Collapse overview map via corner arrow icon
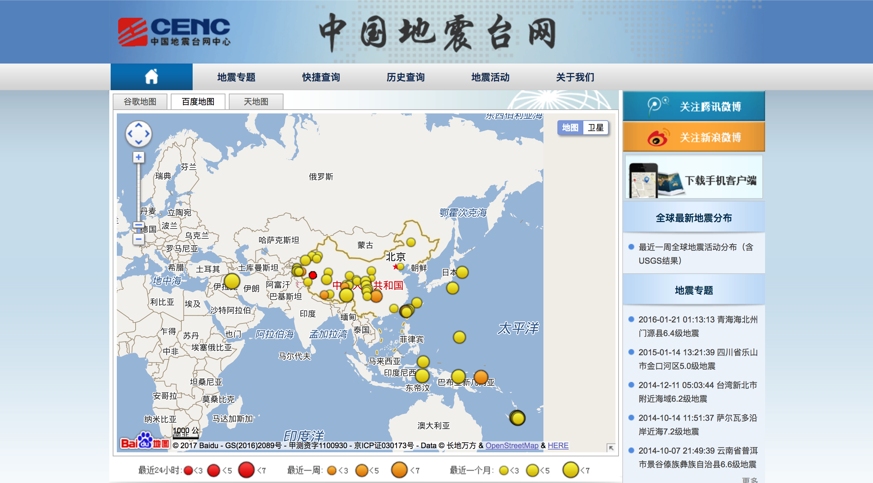873x483 pixels. coord(611,447)
